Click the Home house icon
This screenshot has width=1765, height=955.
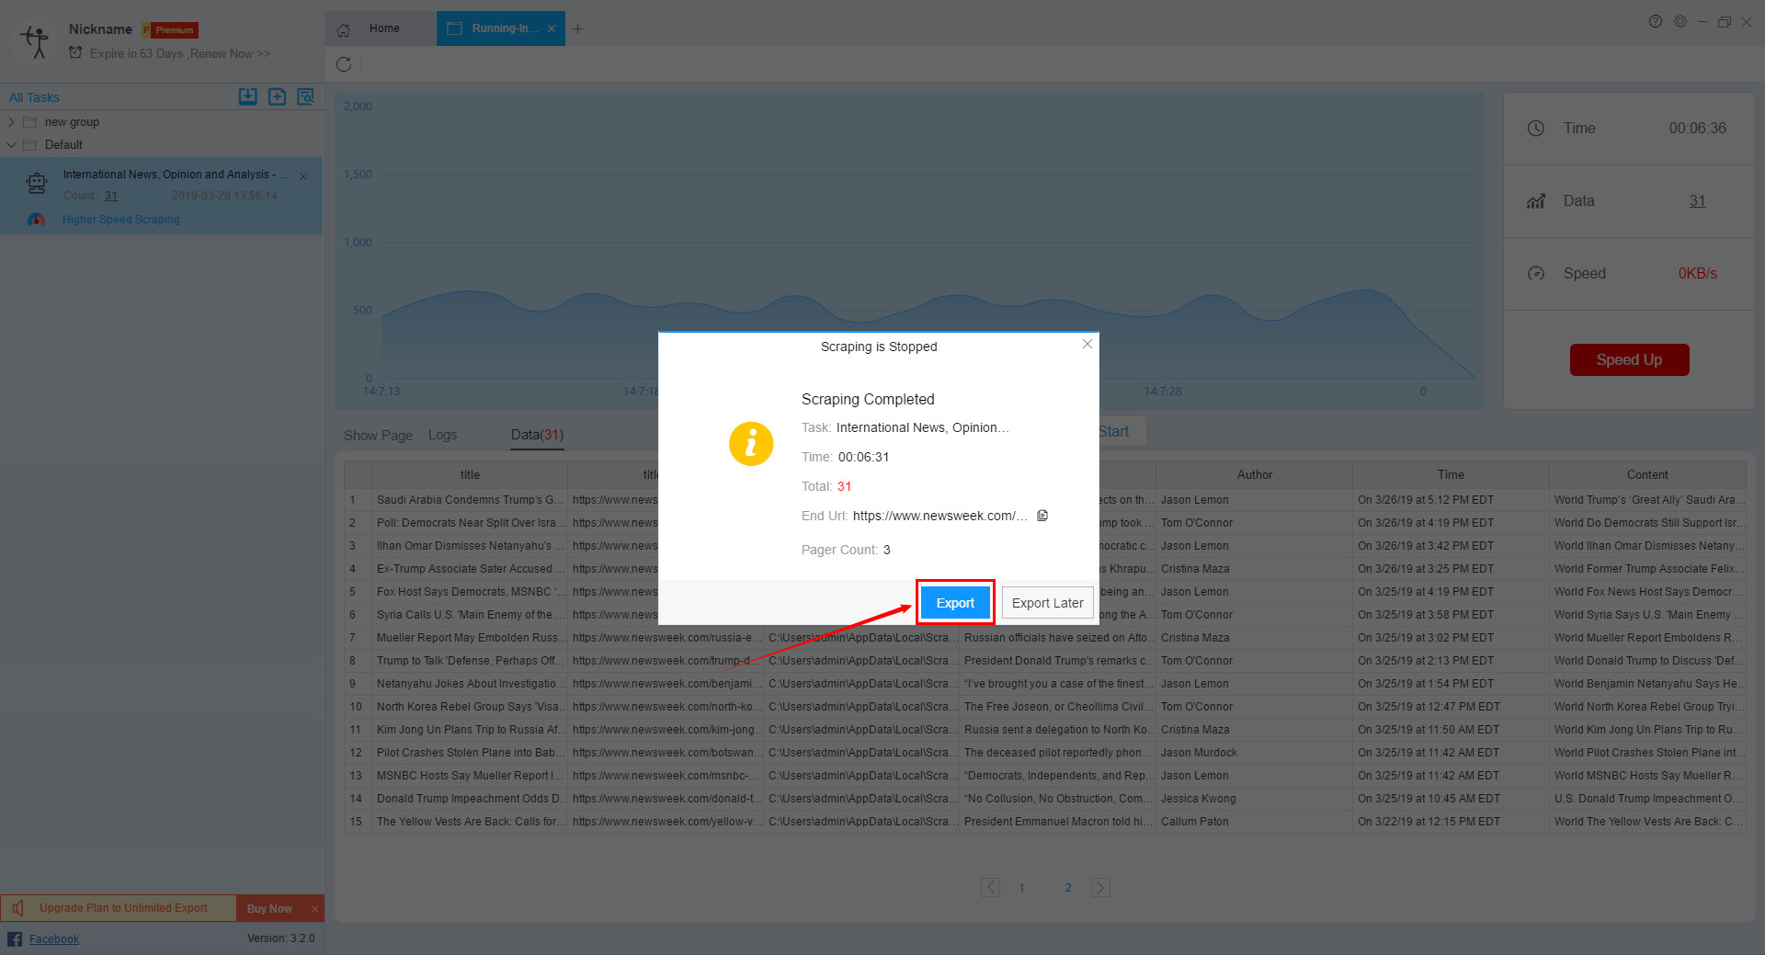[x=344, y=29]
